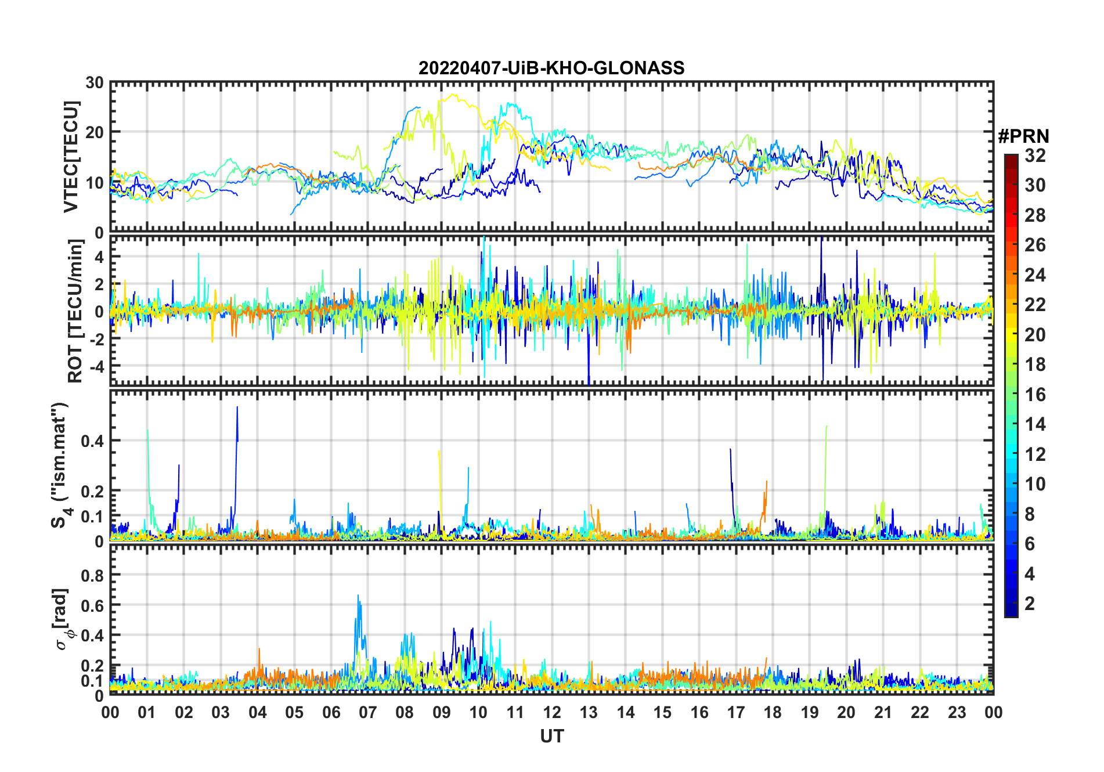This screenshot has height=772, width=1104.
Task: Click the 23 hour tick on UT axis
Action: point(957,712)
